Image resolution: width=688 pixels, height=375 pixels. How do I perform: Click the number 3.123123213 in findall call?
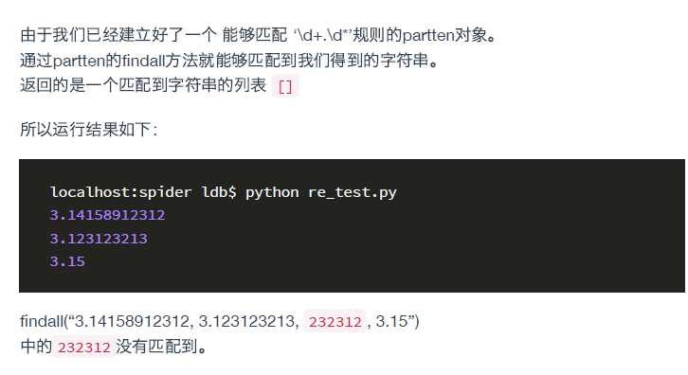249,321
